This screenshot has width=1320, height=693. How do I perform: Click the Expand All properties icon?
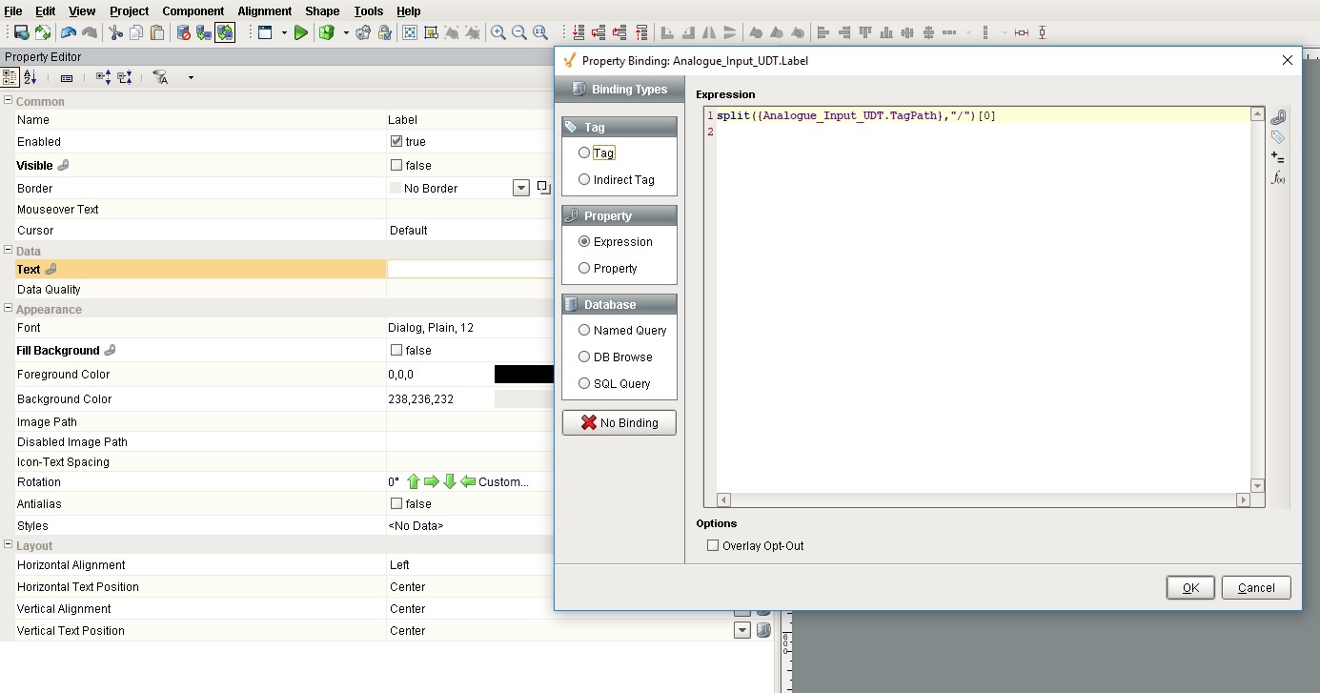[x=104, y=77]
